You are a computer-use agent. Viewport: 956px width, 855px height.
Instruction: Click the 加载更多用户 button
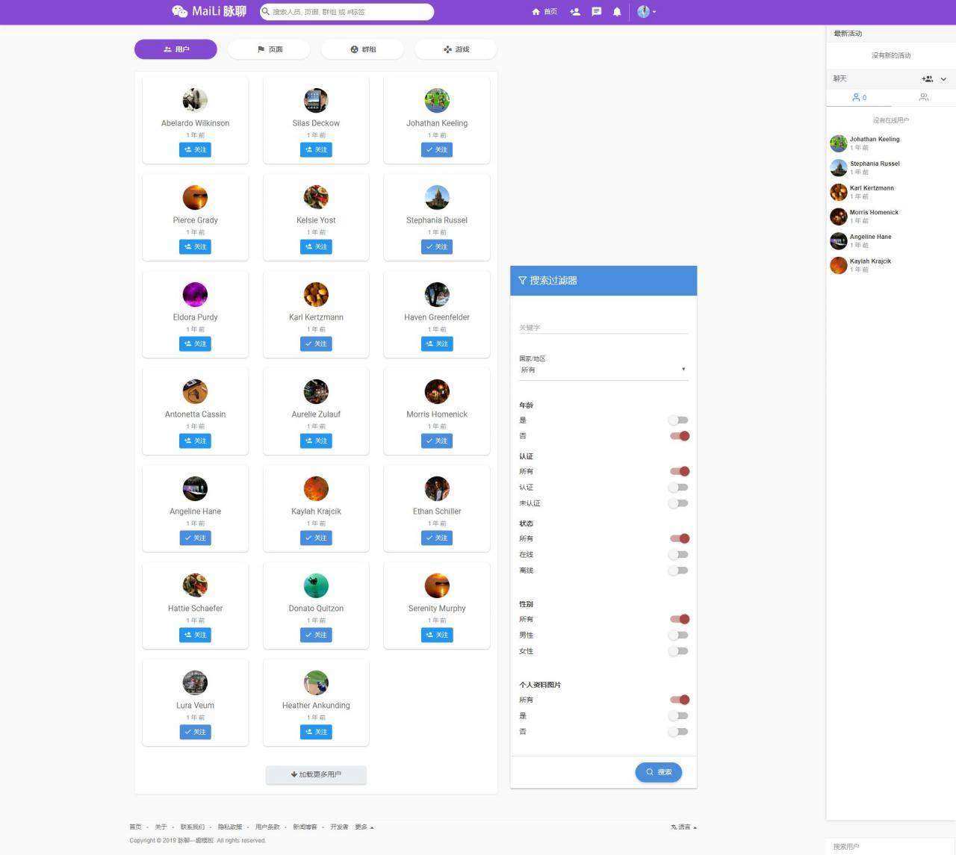point(316,774)
